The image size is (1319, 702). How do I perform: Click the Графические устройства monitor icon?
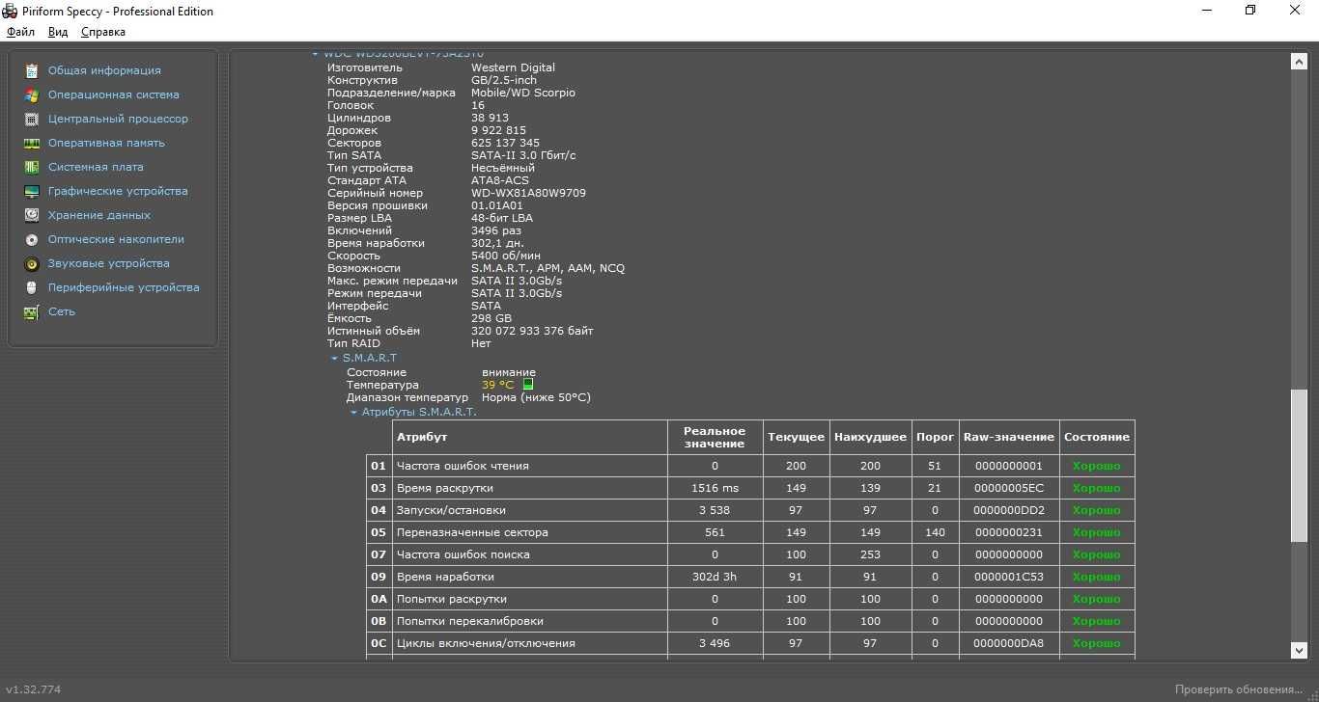[32, 191]
